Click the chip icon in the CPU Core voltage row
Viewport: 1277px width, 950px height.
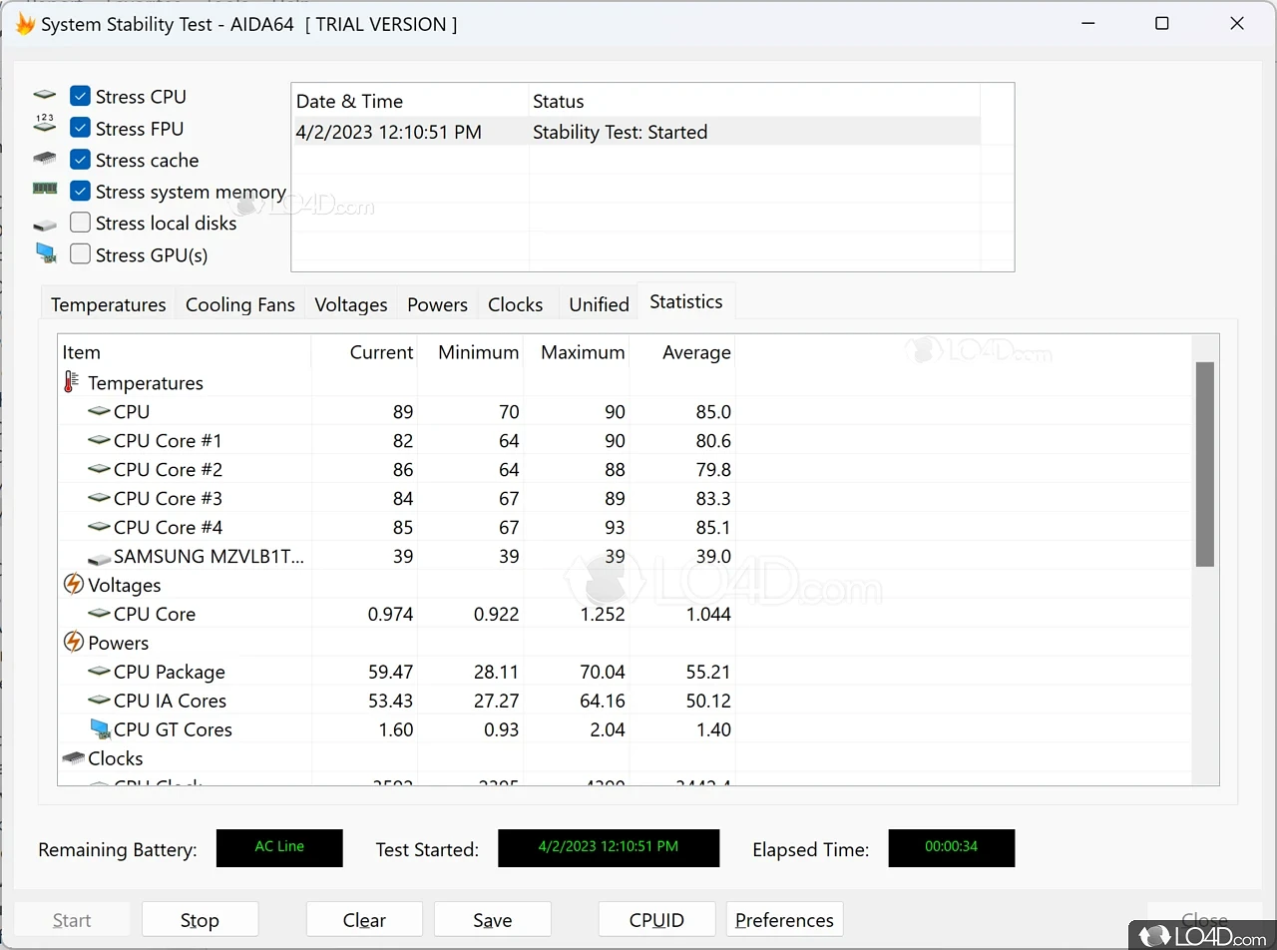pyautogui.click(x=99, y=614)
